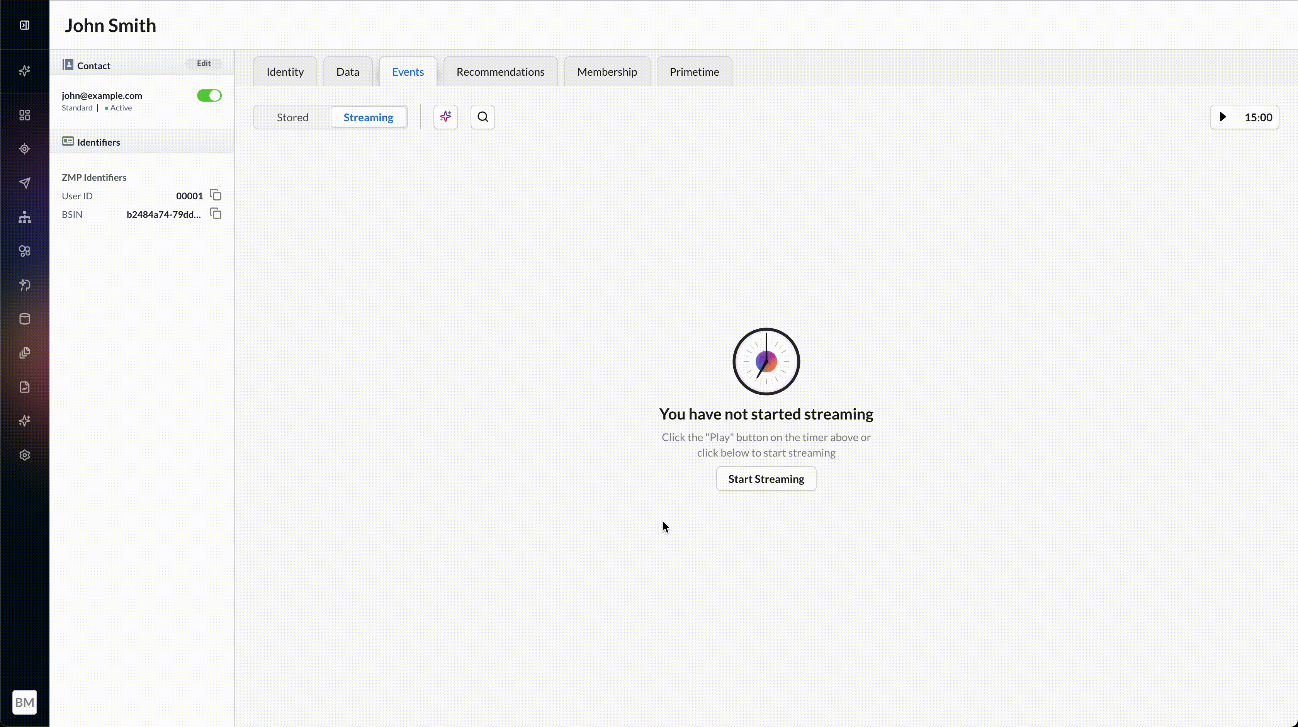This screenshot has height=727, width=1298.
Task: Select the hierarchy sitemap icon in sidebar
Action: click(x=24, y=217)
